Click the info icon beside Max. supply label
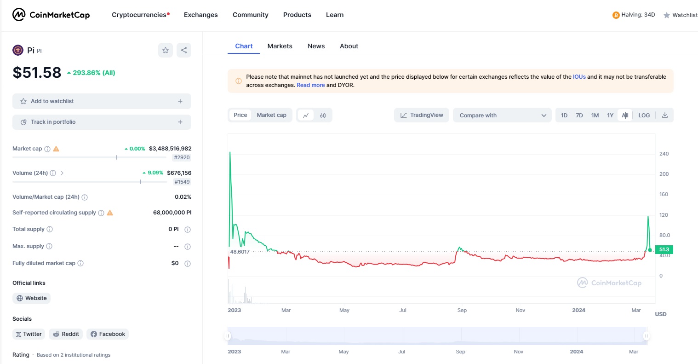The image size is (698, 364). coord(49,246)
